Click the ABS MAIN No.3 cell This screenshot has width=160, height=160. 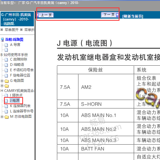coord(106,140)
